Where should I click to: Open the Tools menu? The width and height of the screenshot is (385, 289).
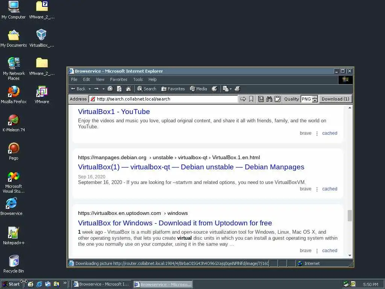[138, 79]
